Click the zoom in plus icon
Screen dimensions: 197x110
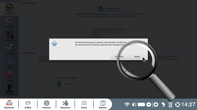coord(156,105)
